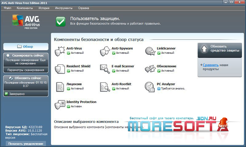Open the Инструменты menu
The image size is (246, 147).
(64, 8)
